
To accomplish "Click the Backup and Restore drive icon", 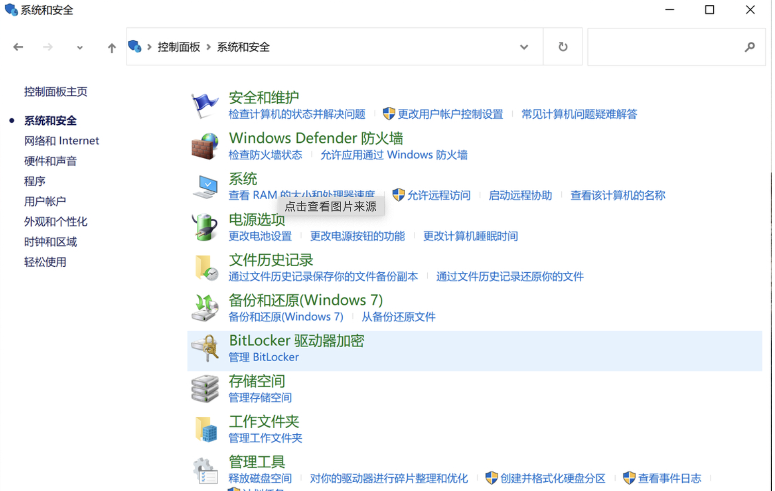I will [205, 308].
